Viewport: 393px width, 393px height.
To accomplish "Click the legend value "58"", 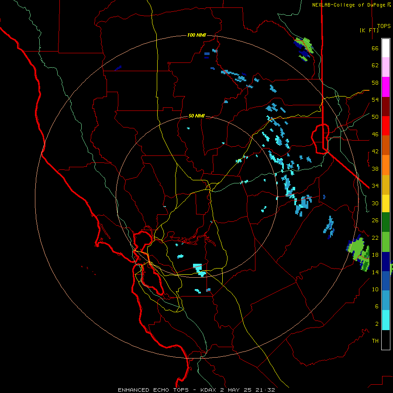I will 375,83.
